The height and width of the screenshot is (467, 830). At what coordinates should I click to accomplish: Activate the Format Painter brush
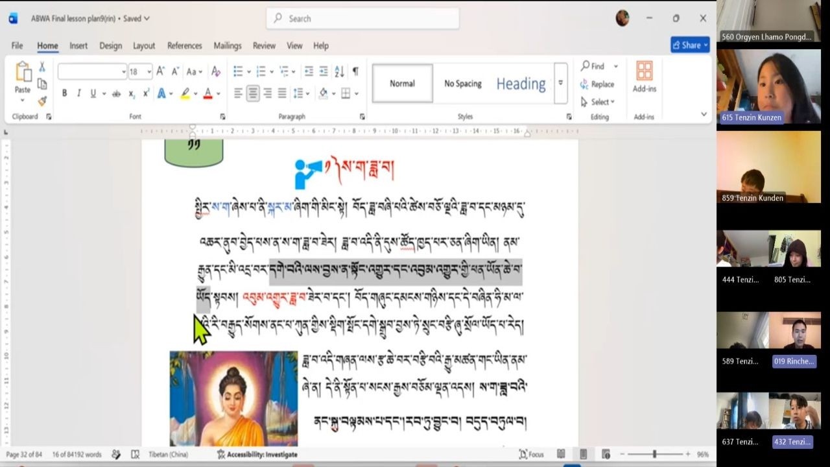[42, 101]
